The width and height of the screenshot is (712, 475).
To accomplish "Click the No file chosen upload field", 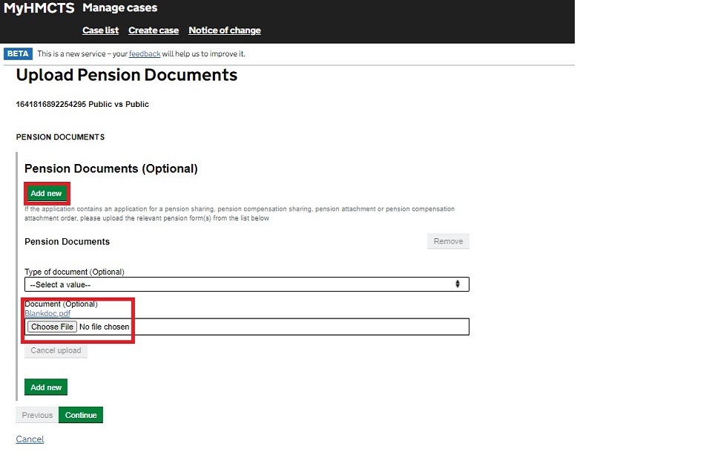I will (x=105, y=327).
